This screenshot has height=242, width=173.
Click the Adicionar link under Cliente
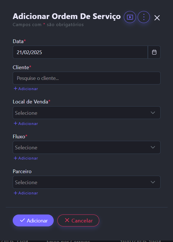coord(28,89)
